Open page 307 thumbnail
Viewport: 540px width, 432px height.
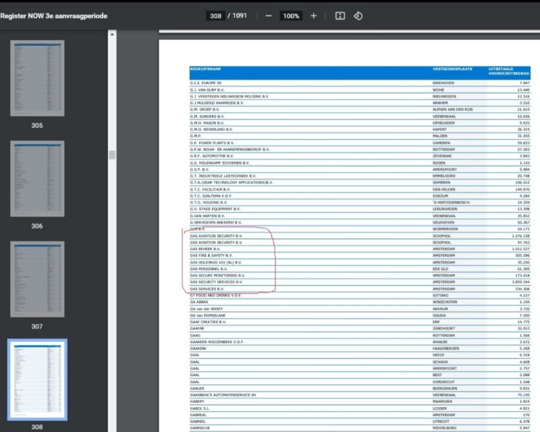point(37,279)
